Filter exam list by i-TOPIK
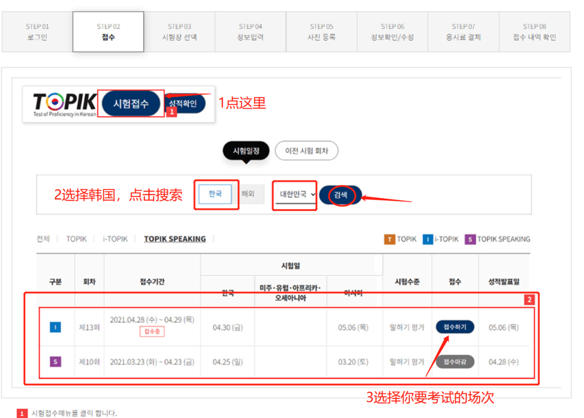The width and height of the screenshot is (584, 418). pyautogui.click(x=115, y=239)
